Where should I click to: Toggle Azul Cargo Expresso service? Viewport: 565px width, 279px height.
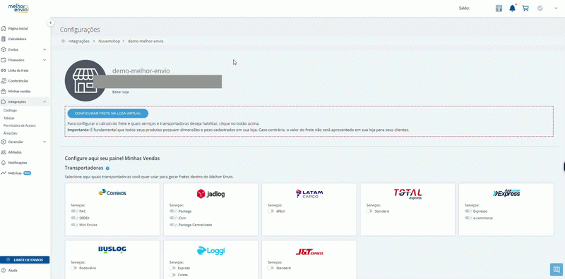468,211
